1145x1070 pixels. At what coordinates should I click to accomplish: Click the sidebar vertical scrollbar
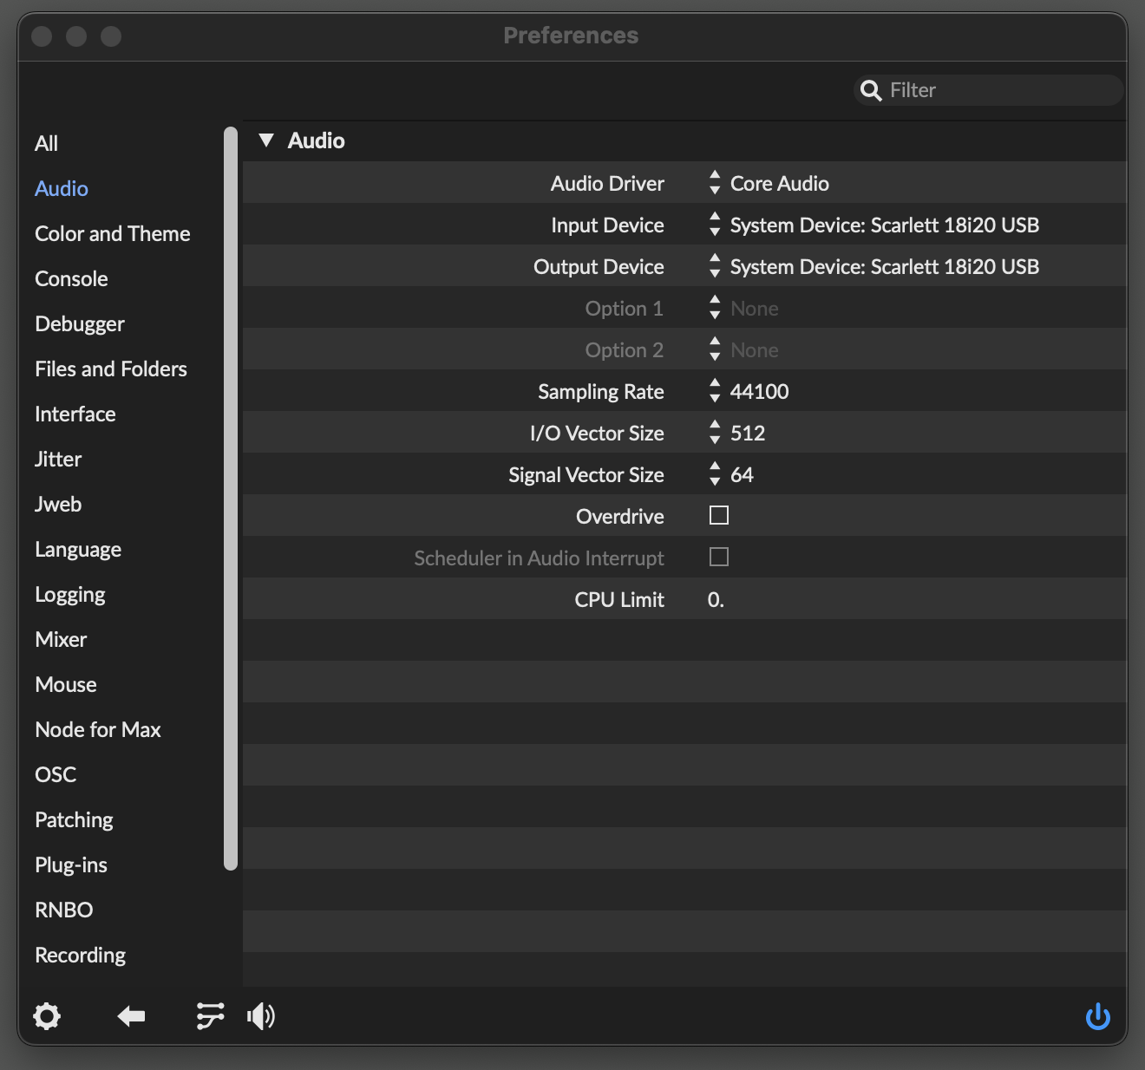pyautogui.click(x=230, y=498)
